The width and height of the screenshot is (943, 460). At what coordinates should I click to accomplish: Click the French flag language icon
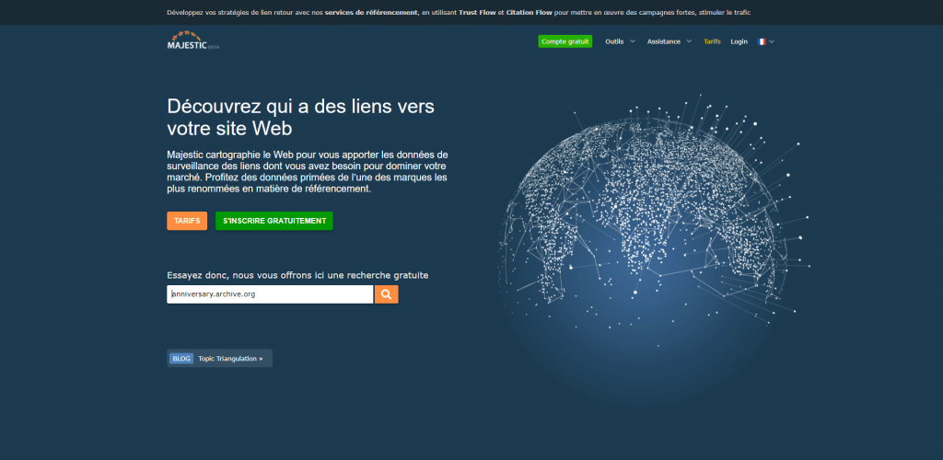[x=762, y=41]
